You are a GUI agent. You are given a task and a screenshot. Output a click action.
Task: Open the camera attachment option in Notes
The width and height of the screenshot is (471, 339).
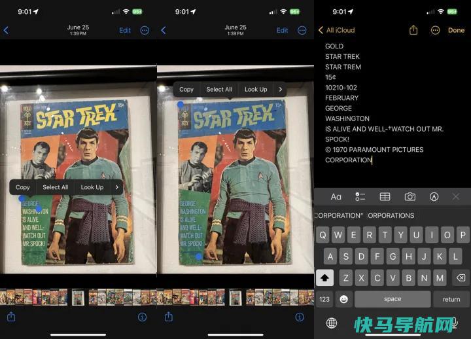(x=410, y=197)
